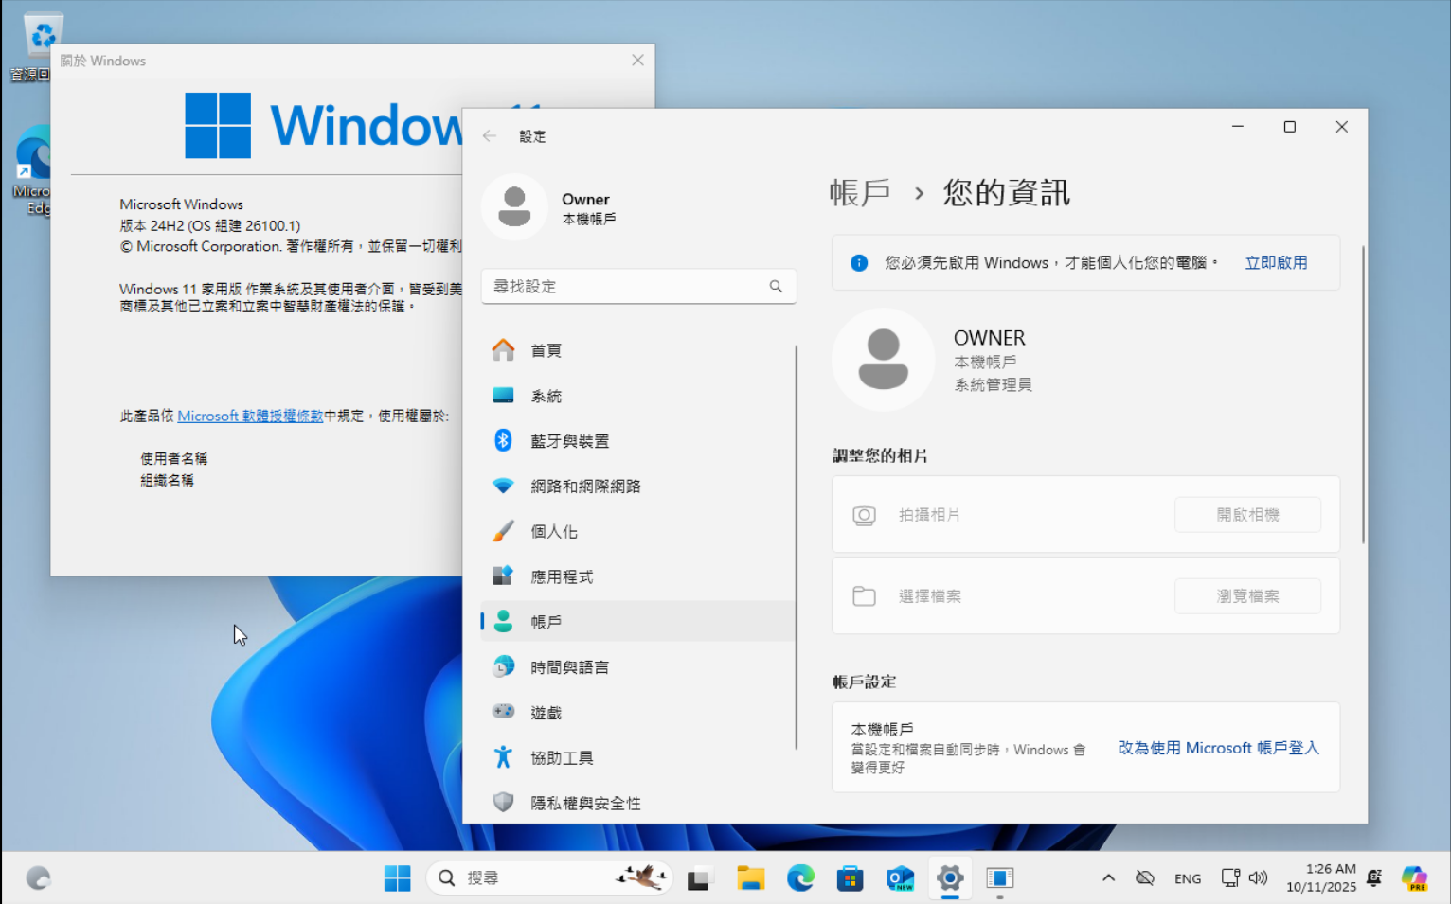
Task: Click 改為使用 Microsoft 帳戶登入 link
Action: click(1218, 748)
